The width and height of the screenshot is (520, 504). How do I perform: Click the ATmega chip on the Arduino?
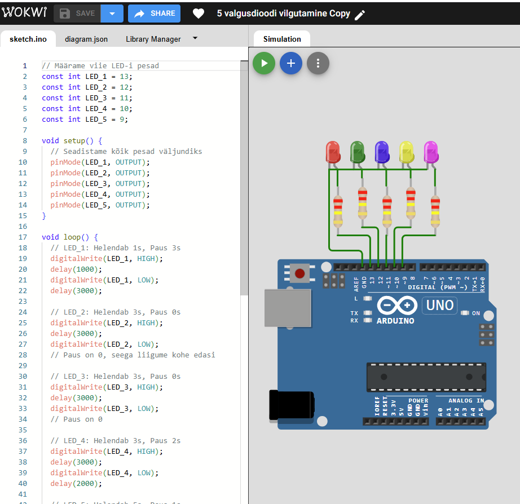[x=426, y=377]
